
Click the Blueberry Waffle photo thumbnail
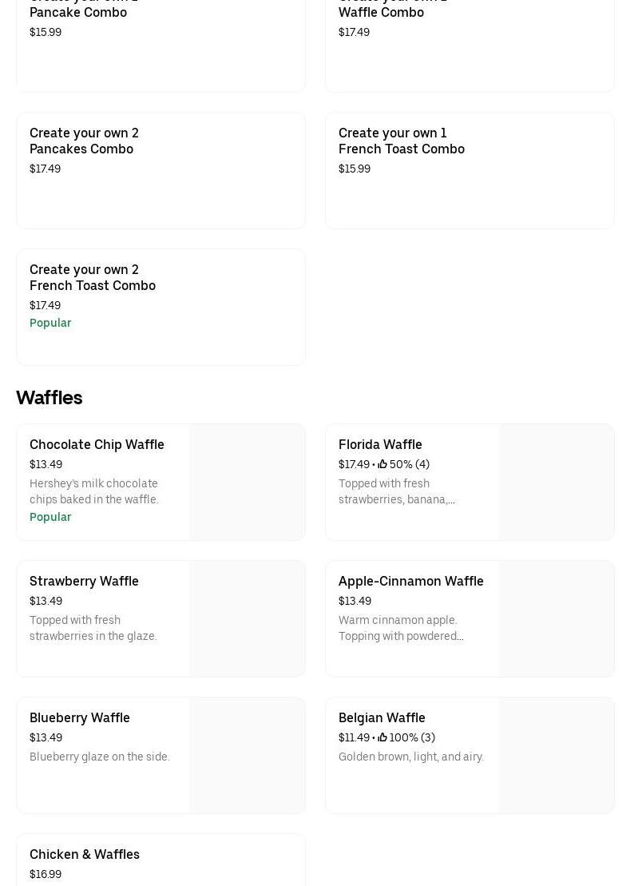247,756
